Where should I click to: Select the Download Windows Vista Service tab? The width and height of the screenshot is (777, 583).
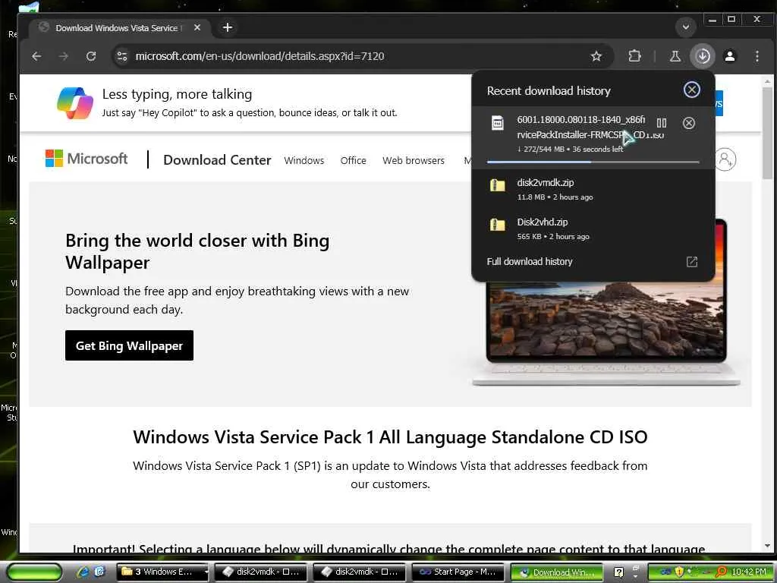tap(119, 28)
